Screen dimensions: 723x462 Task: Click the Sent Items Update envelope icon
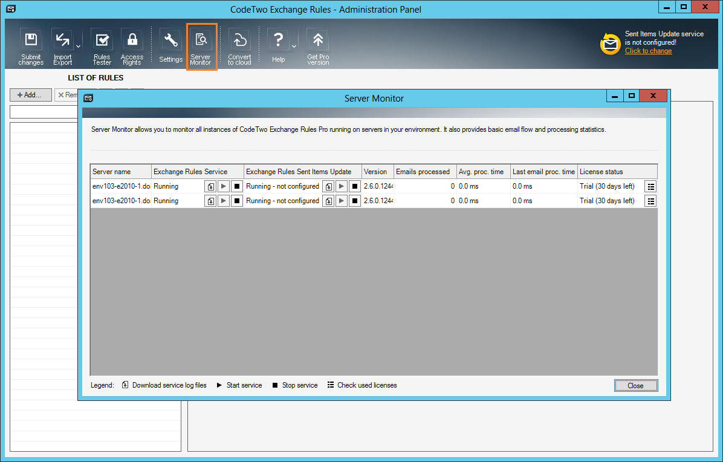(610, 44)
